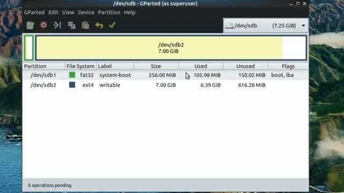
Task: Select the small sdb1 block in disk map
Action: pos(29,48)
